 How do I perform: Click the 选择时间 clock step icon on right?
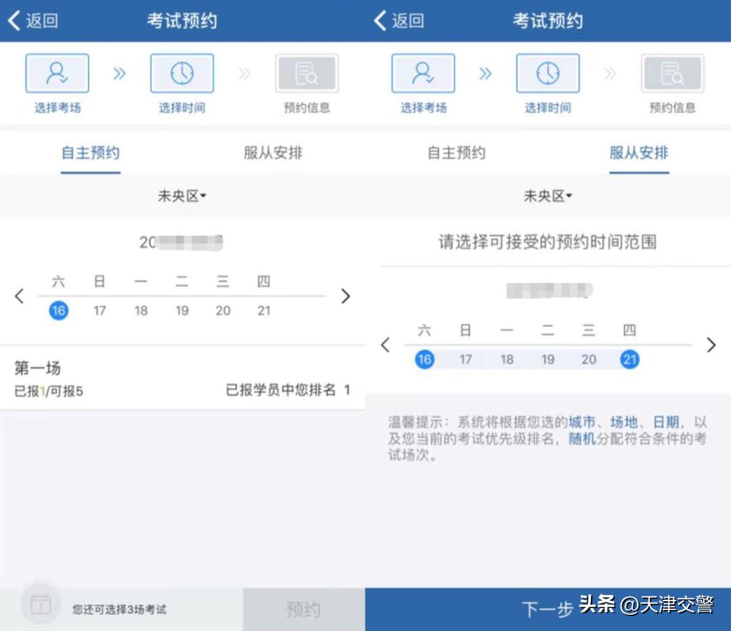coord(548,72)
